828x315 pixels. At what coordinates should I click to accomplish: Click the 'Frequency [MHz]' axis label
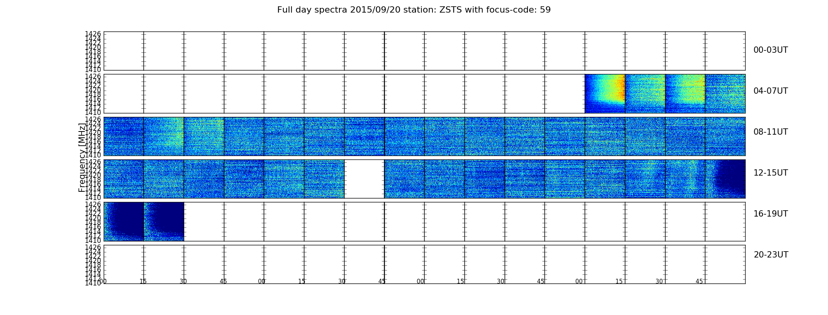[82, 157]
